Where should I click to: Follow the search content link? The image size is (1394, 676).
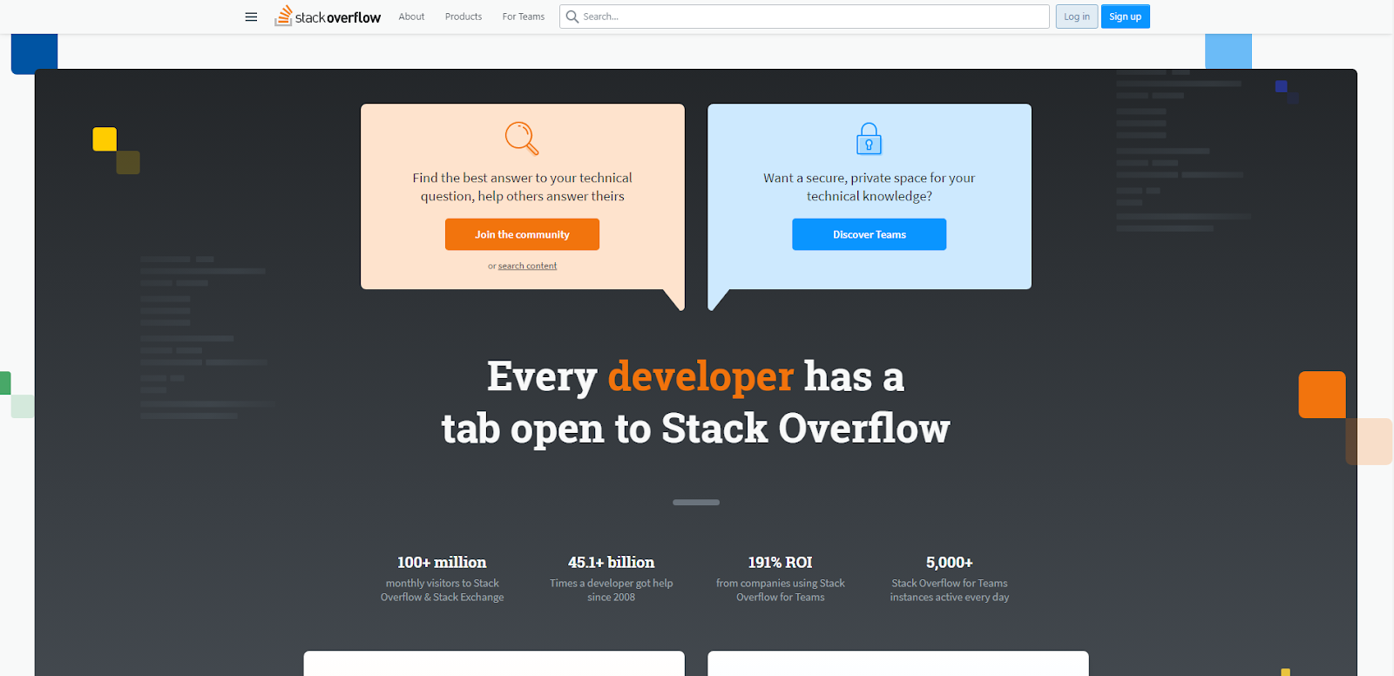527,266
